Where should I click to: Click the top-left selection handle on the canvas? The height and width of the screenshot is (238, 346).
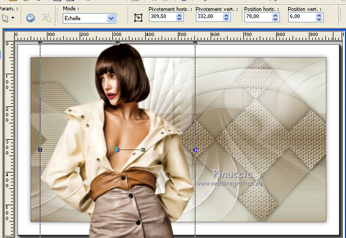(x=40, y=43)
